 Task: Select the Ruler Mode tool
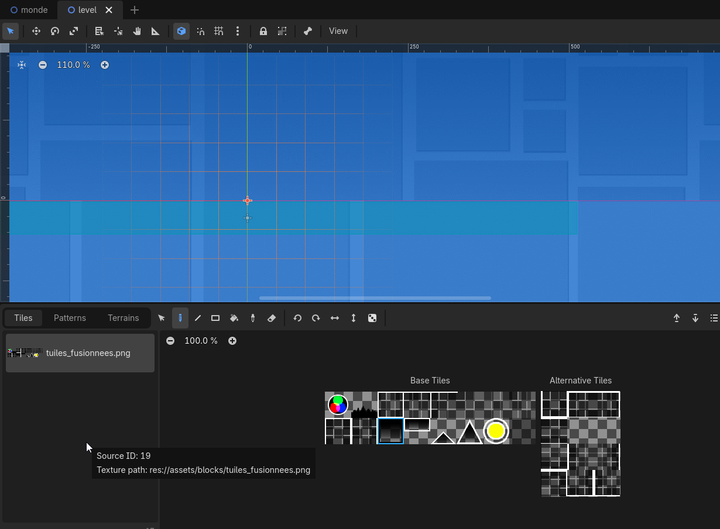click(156, 31)
